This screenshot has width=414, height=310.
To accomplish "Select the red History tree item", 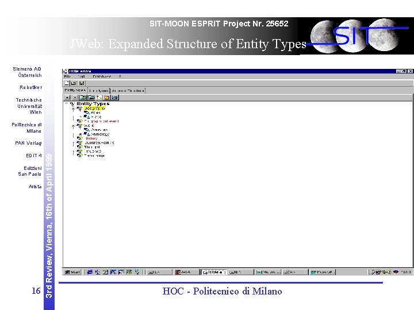I will 91,138.
